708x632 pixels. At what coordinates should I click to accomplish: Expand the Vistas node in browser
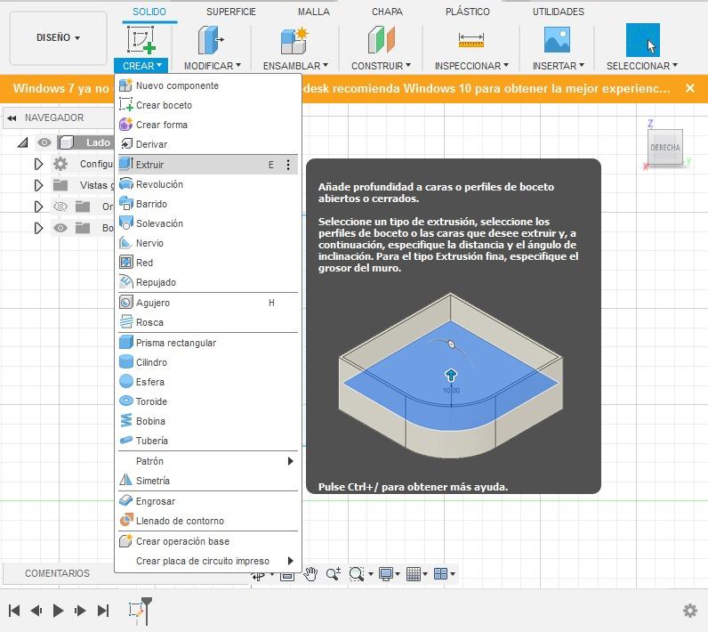[38, 185]
